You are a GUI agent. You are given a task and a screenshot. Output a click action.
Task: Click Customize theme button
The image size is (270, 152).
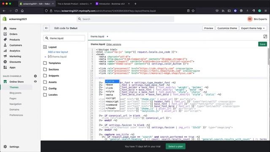pyautogui.click(x=227, y=28)
